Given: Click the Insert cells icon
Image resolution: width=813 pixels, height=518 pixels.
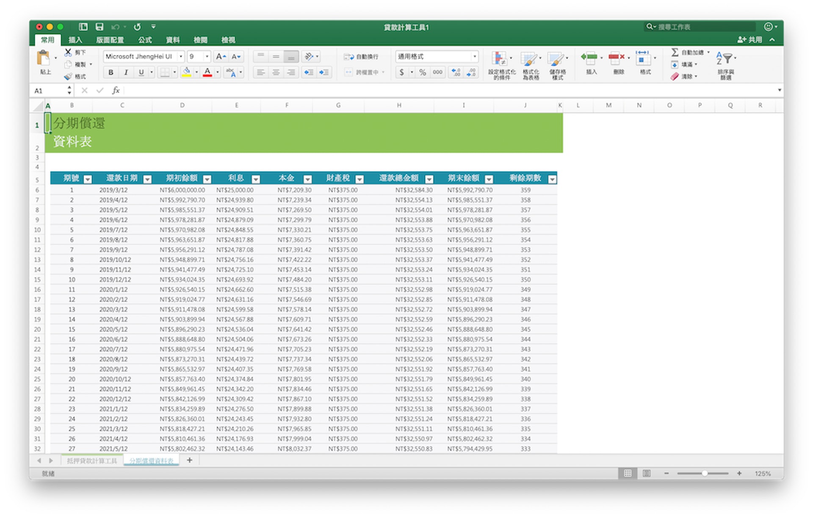Looking at the screenshot, I should pyautogui.click(x=590, y=58).
